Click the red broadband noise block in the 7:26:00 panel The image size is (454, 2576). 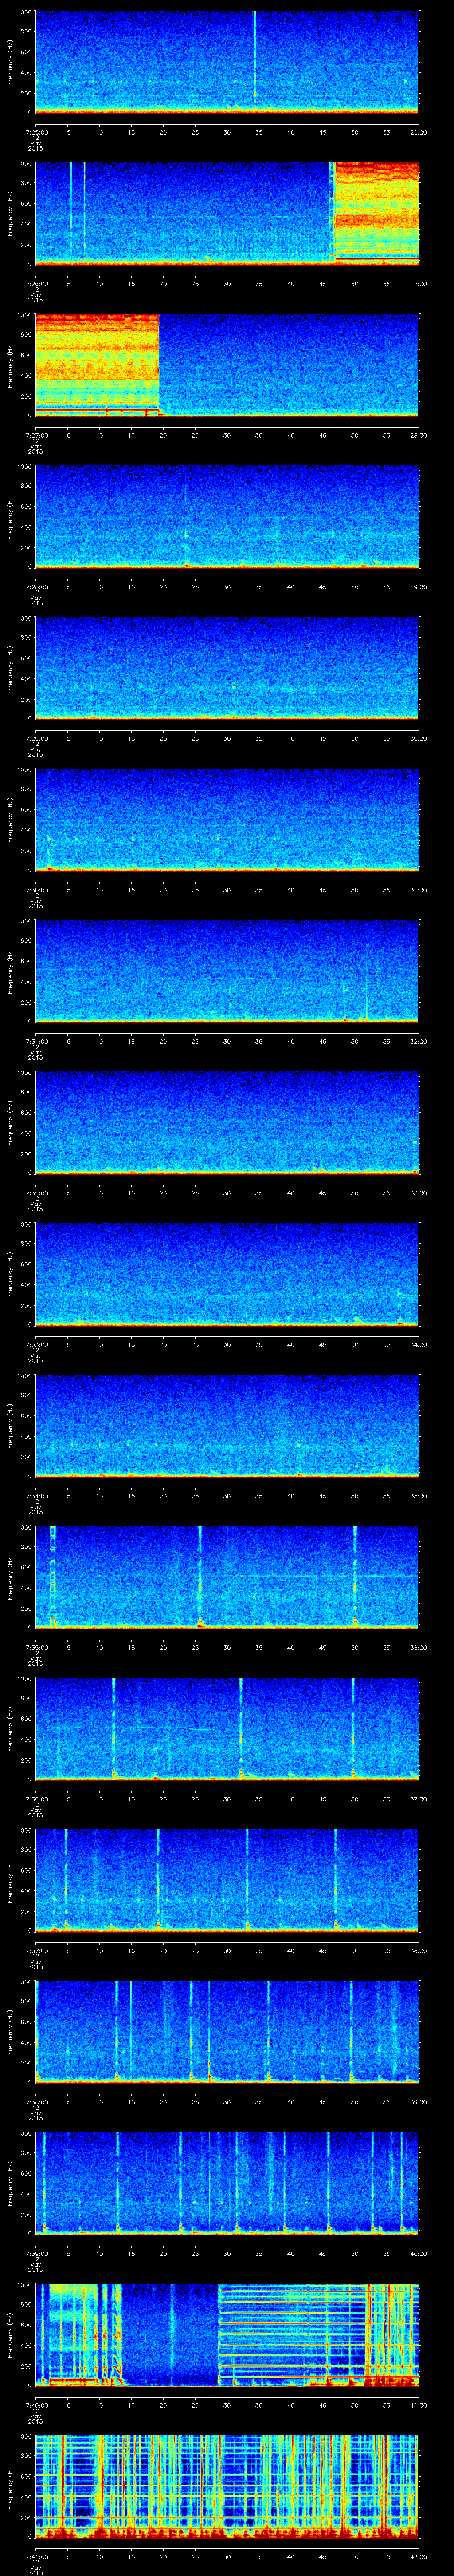[376, 213]
